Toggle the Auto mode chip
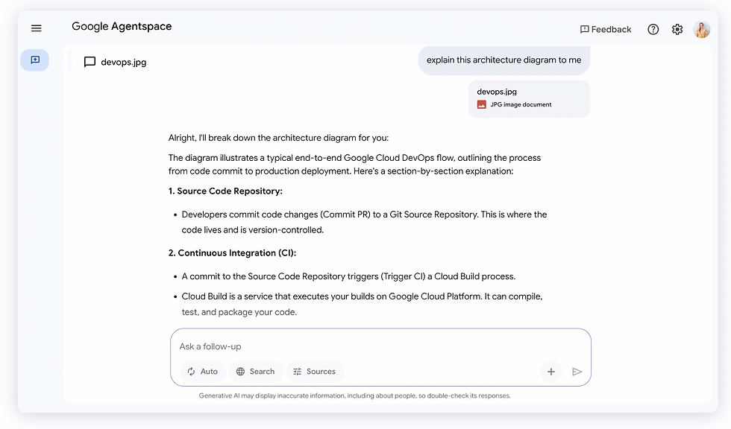 203,372
